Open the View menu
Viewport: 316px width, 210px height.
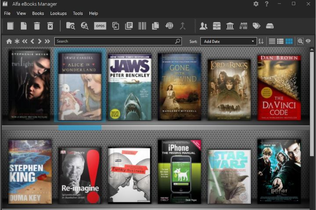tap(21, 13)
